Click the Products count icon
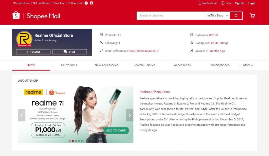The height and width of the screenshot is (156, 269). [x=101, y=35]
